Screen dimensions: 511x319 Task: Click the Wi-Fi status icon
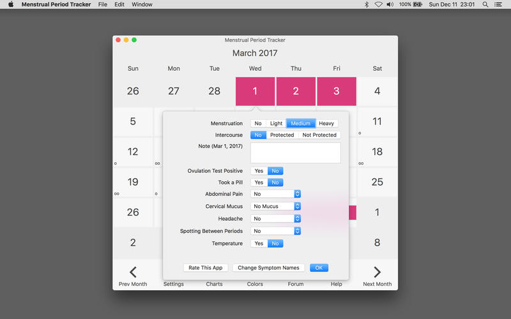pyautogui.click(x=378, y=4)
